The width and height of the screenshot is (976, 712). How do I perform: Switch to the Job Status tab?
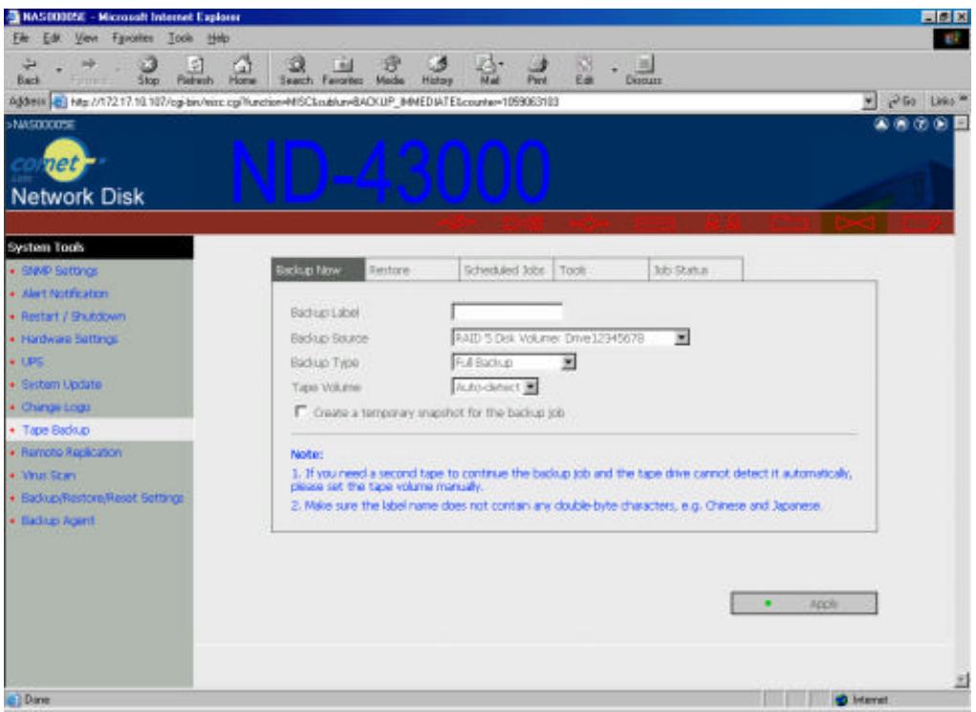click(695, 270)
